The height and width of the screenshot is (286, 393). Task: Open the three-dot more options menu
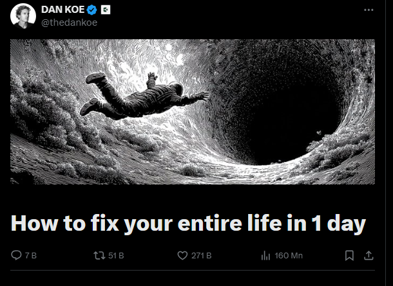(369, 10)
